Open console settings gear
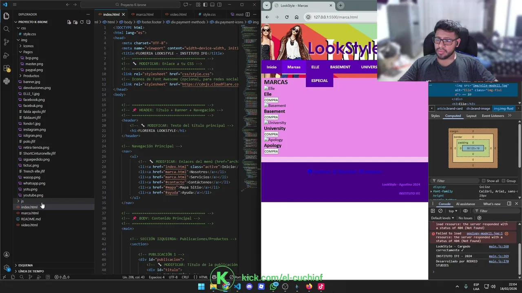 (x=479, y=218)
